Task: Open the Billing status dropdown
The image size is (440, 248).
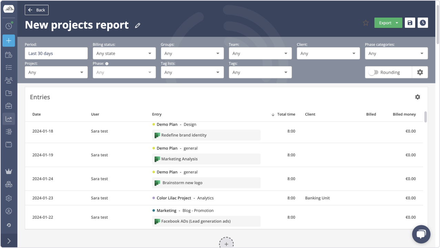Action: point(124,53)
